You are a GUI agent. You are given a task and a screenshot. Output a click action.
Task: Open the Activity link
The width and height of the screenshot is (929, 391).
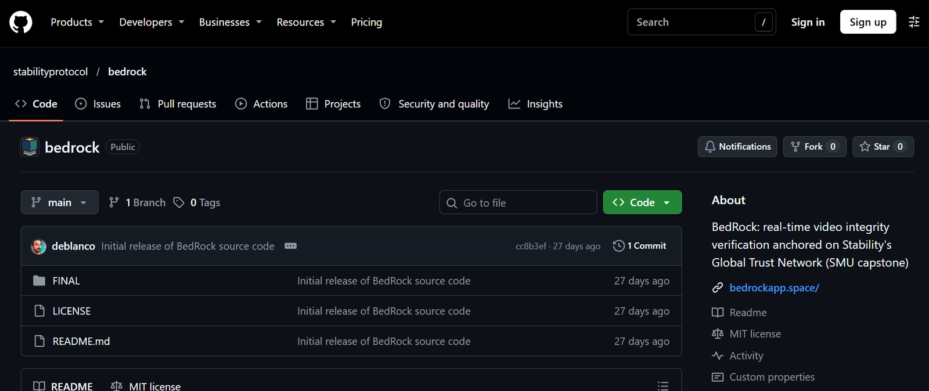click(746, 356)
